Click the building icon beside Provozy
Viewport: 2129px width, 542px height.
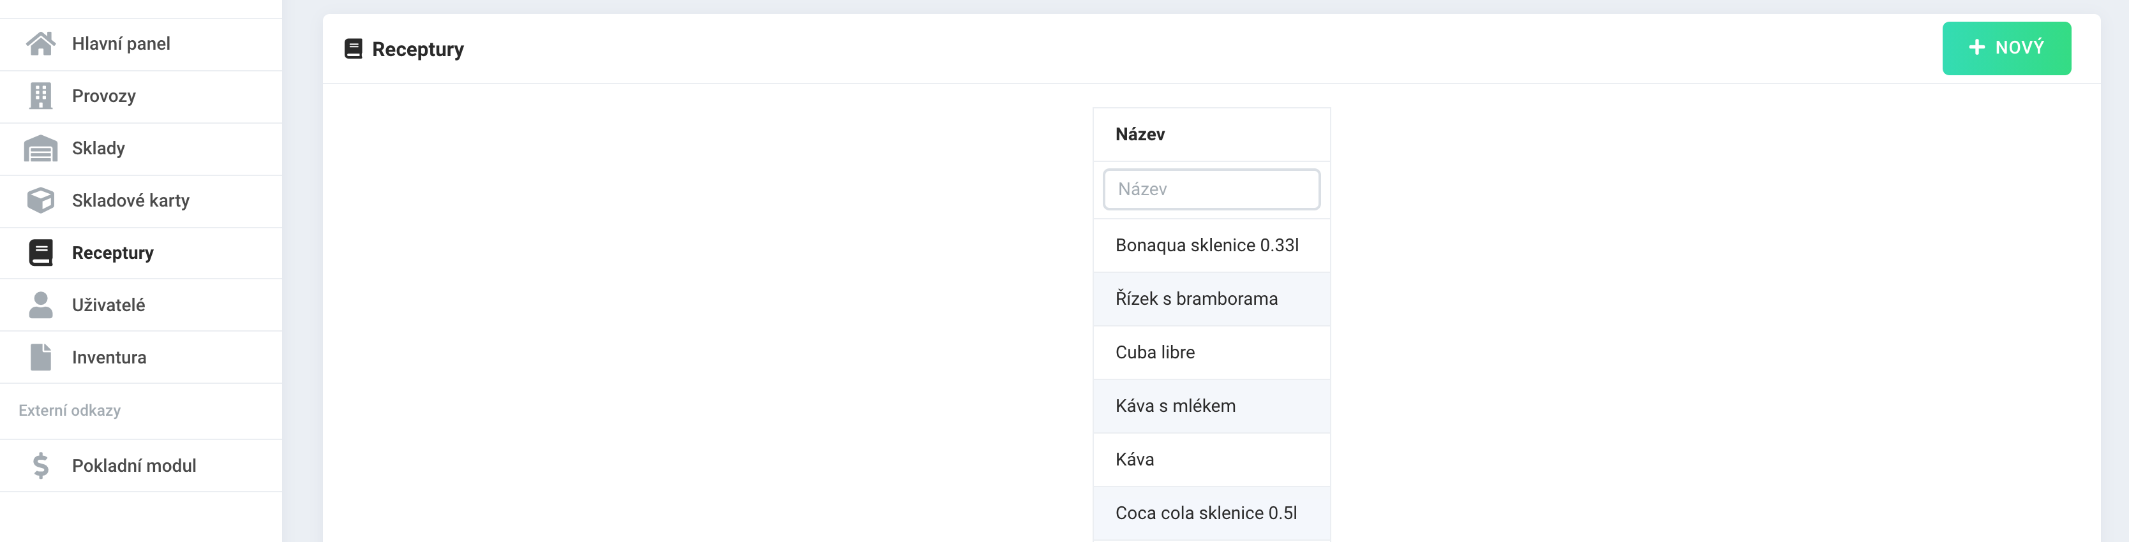(40, 96)
